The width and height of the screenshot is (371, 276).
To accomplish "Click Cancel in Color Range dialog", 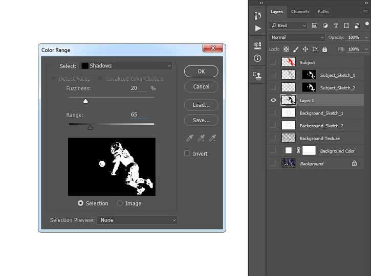I will coord(201,86).
